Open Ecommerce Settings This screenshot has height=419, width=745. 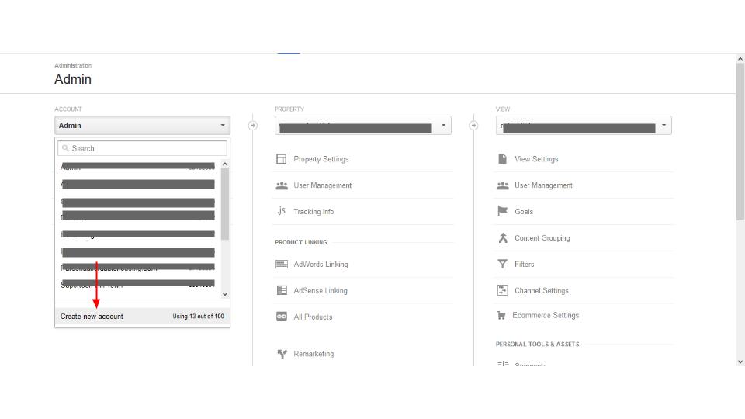[546, 316]
